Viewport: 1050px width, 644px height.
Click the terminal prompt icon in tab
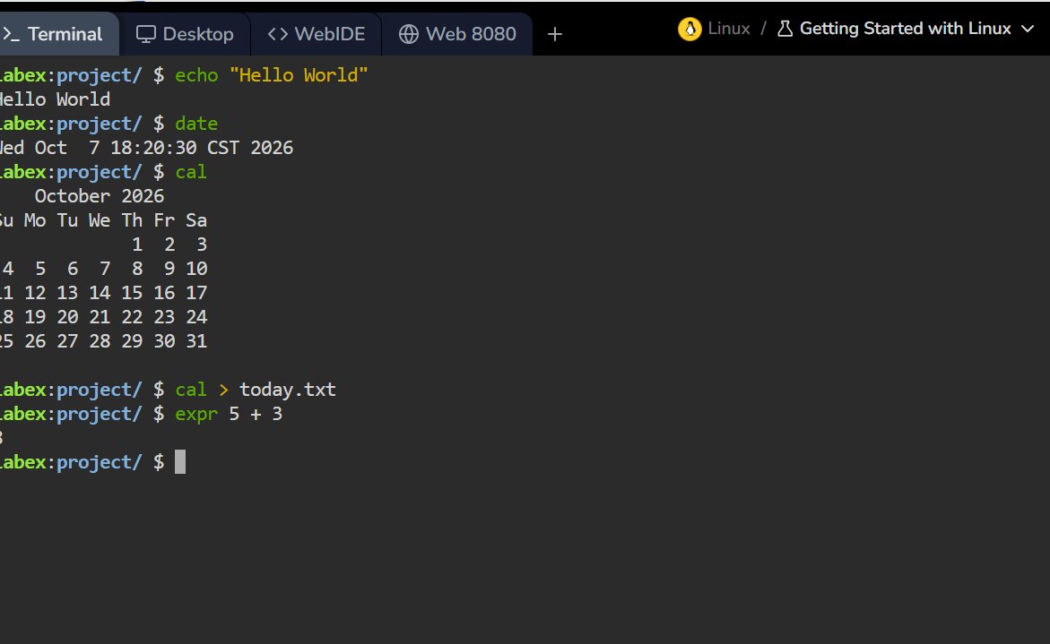tap(11, 34)
